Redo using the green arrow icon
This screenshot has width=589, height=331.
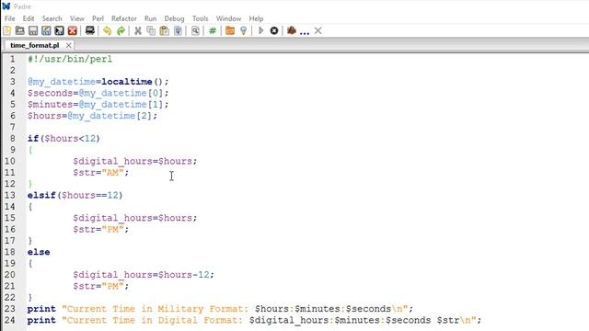121,30
